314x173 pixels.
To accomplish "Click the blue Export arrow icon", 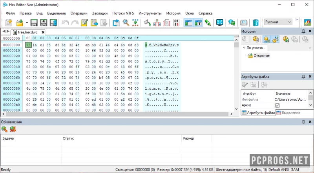I will pyautogui.click(x=116, y=22).
